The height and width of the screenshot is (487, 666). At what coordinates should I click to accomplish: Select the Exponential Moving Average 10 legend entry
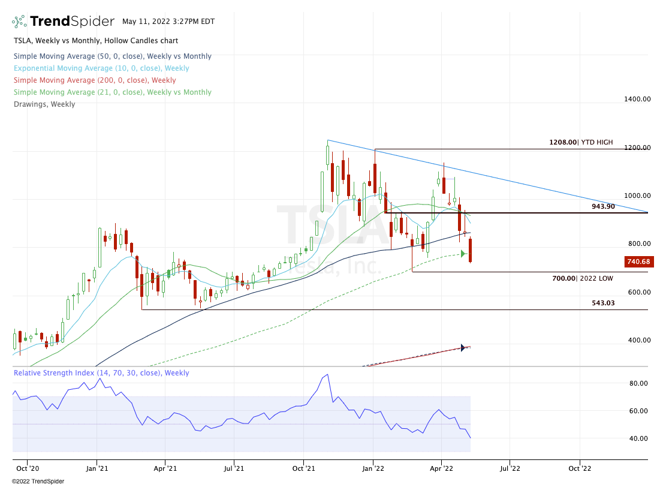[101, 68]
